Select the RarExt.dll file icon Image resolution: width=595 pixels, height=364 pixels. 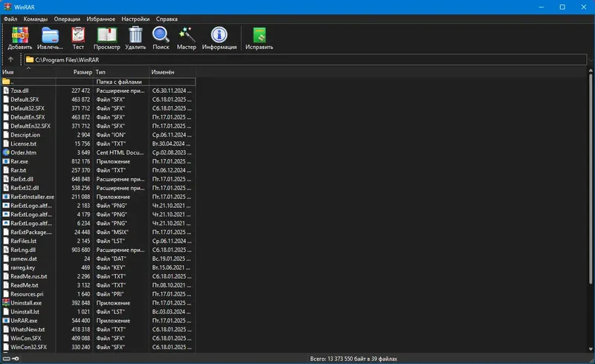(x=6, y=179)
